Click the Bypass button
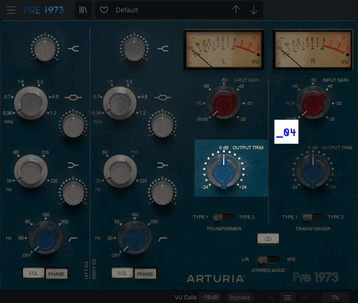This screenshot has height=303, width=358. click(x=240, y=297)
